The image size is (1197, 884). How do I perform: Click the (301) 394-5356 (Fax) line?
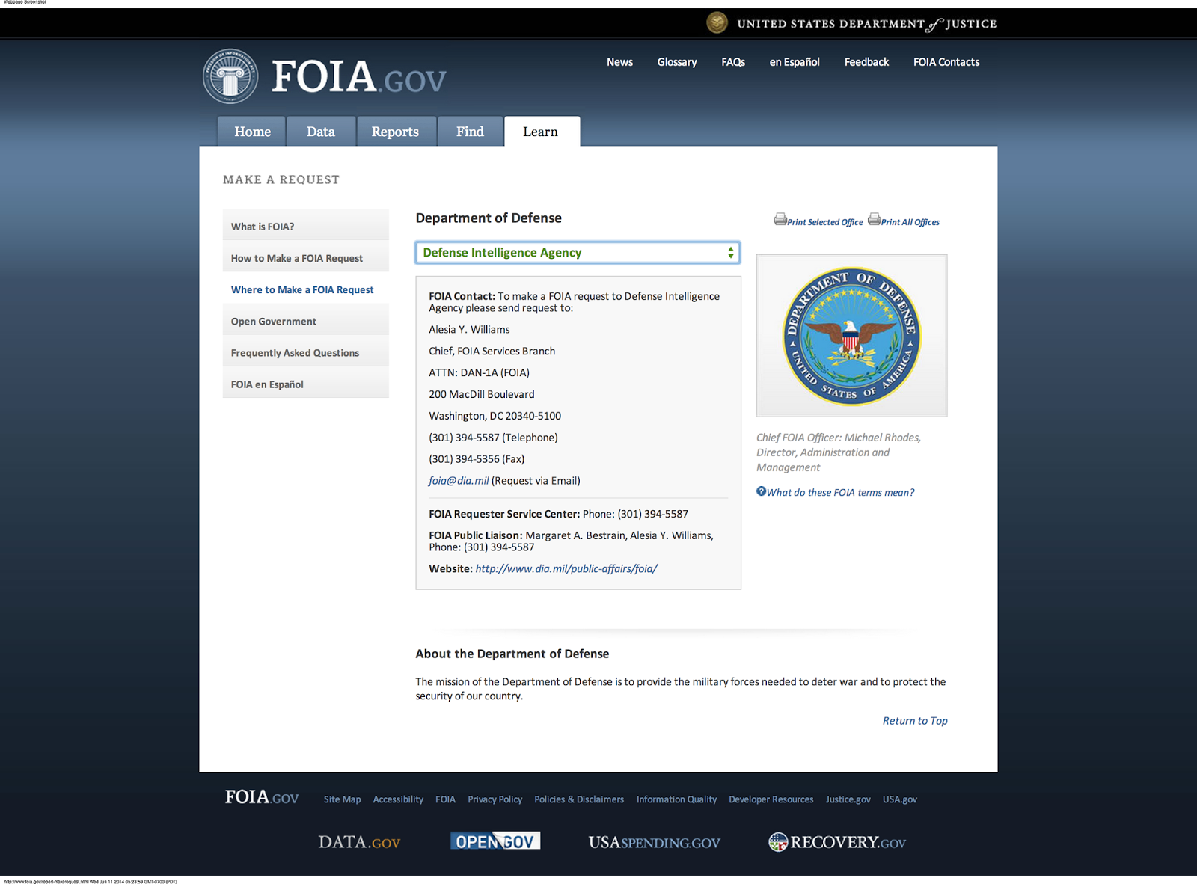coord(477,459)
